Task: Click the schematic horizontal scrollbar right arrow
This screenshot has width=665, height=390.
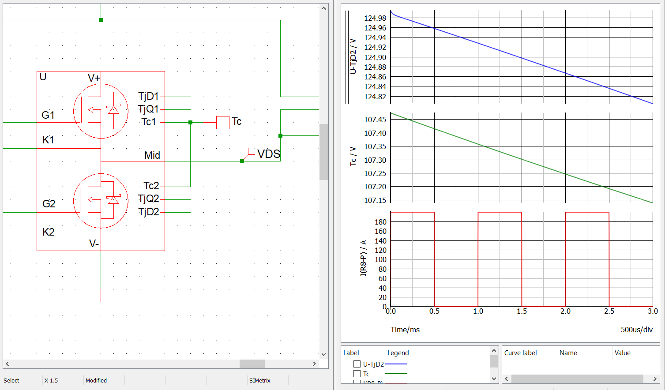Action: [314, 364]
